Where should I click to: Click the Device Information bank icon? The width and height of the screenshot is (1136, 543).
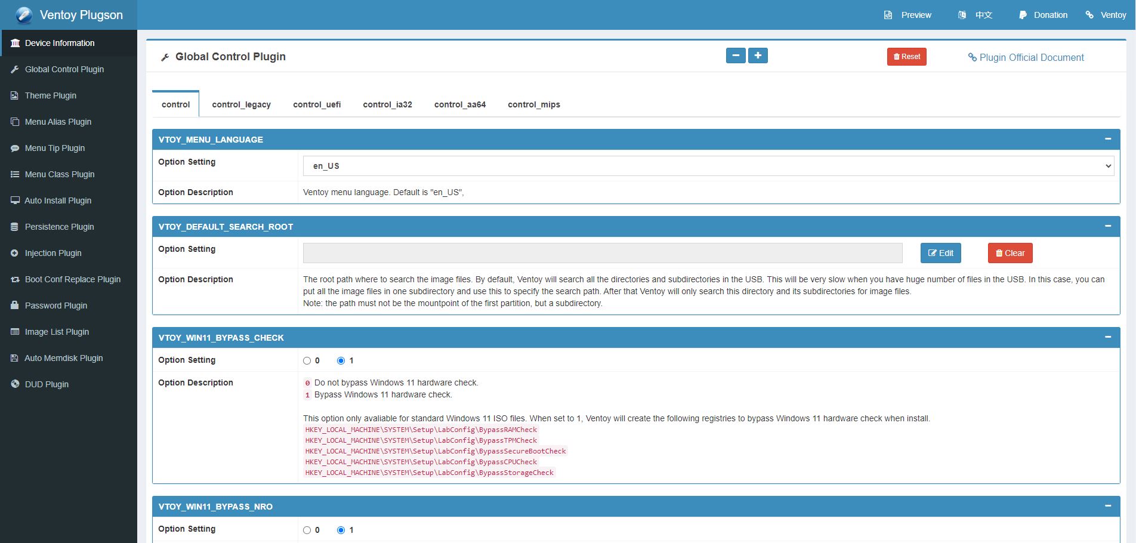(x=15, y=43)
